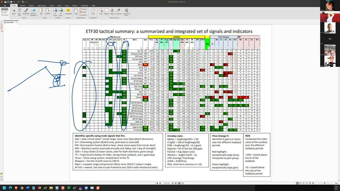Switch to the Convert ribbon tab

pos(22,5)
